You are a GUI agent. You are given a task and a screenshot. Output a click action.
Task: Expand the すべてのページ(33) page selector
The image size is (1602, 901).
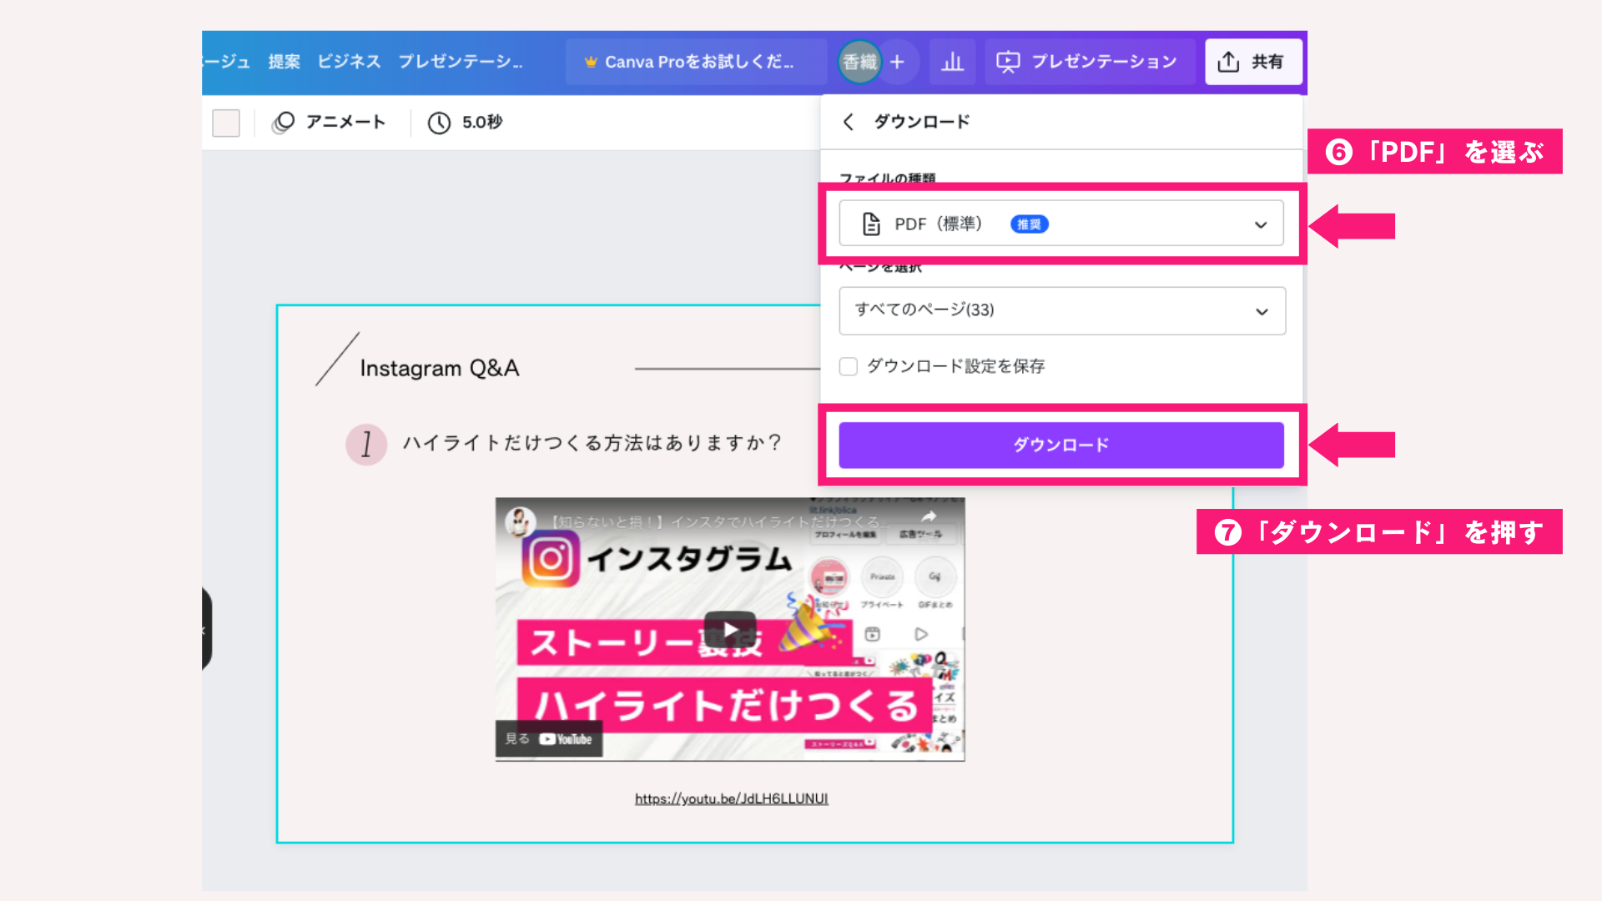coord(1061,310)
